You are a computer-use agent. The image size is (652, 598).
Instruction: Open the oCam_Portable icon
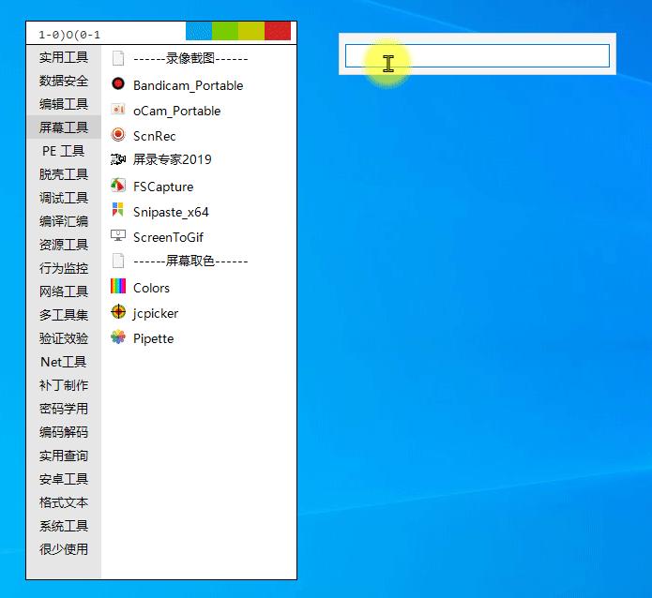[x=118, y=110]
